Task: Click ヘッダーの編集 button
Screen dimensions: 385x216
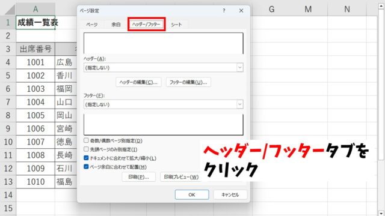Action: click(x=138, y=82)
